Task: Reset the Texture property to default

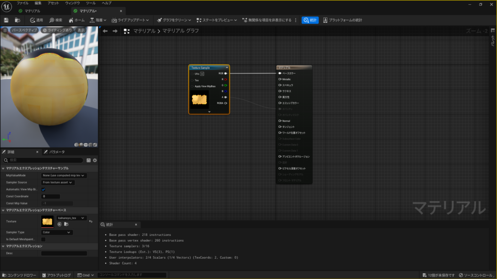Action: tap(91, 221)
